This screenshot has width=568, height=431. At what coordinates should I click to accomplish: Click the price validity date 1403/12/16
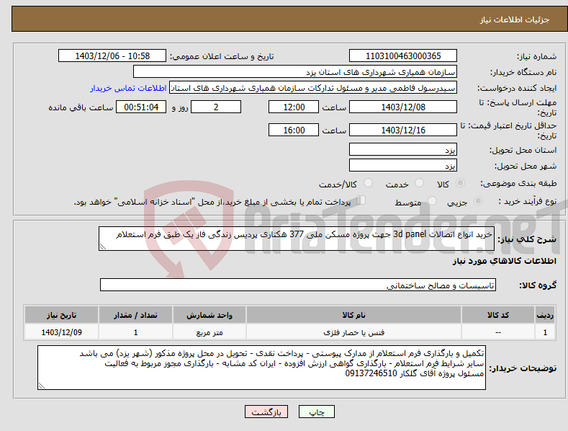coord(403,130)
